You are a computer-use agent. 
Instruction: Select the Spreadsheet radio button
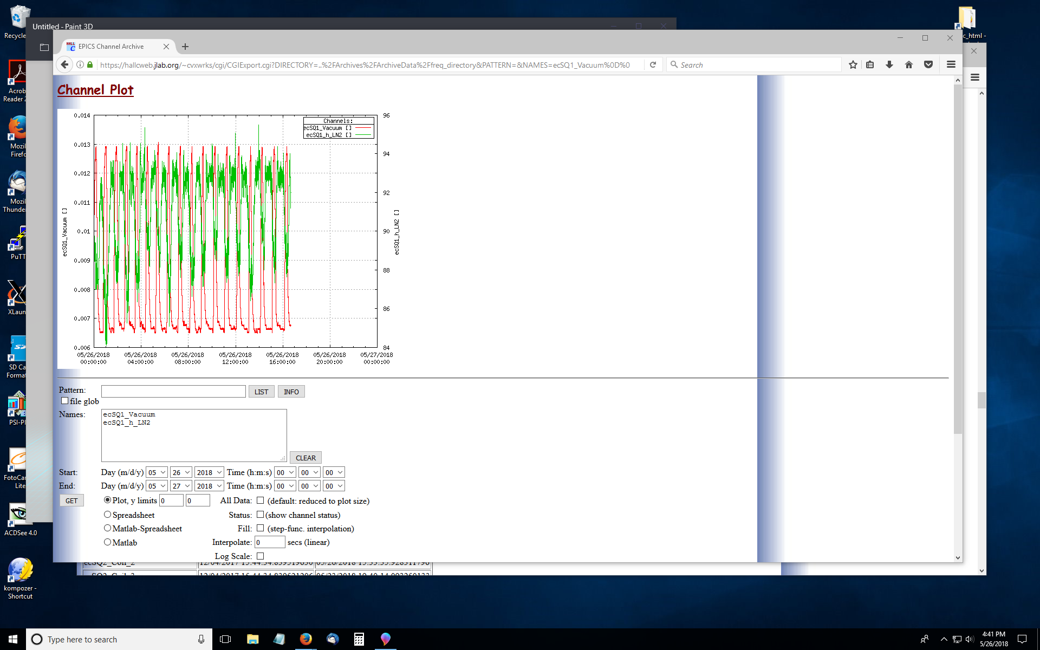[107, 515]
